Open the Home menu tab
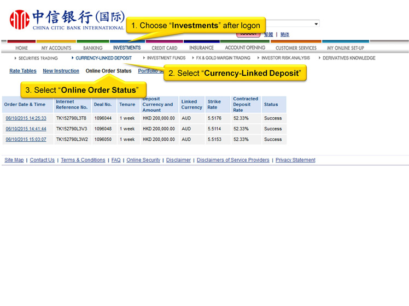Screen dimensions: 409x306 click(x=22, y=48)
